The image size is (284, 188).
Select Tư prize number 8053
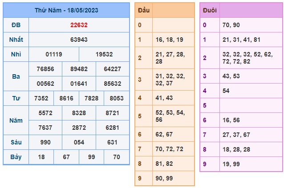[117, 98]
